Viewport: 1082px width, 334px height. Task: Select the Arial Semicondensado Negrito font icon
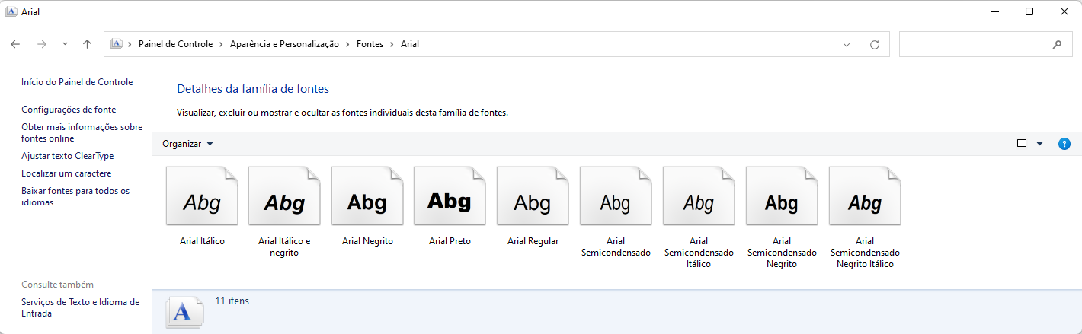782,196
